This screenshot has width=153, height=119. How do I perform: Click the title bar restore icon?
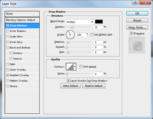point(135,3)
